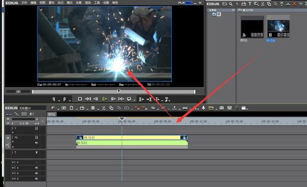Toggle video mute on 2 V track
Screen dimensions: 307x187
click(x=36, y=129)
